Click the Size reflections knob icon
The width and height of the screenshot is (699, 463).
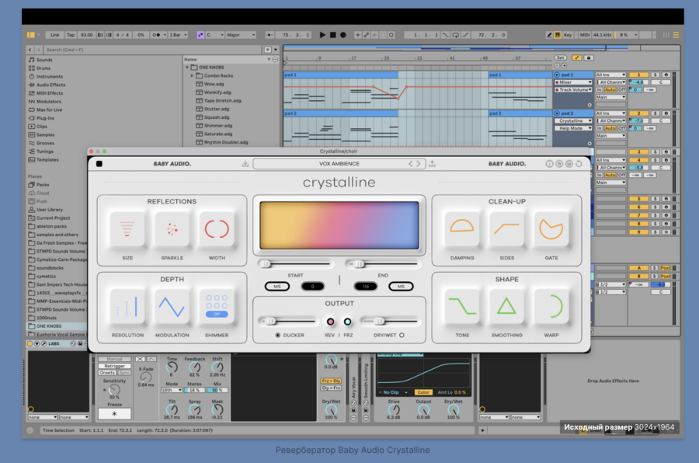pyautogui.click(x=127, y=229)
